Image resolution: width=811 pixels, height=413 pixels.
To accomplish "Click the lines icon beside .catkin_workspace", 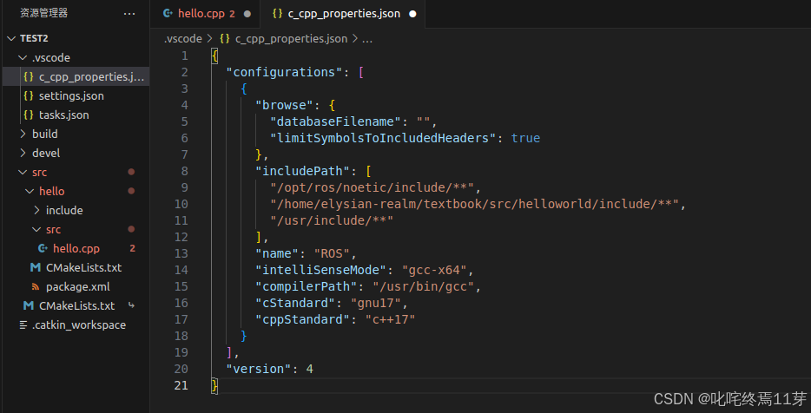I will tap(23, 325).
